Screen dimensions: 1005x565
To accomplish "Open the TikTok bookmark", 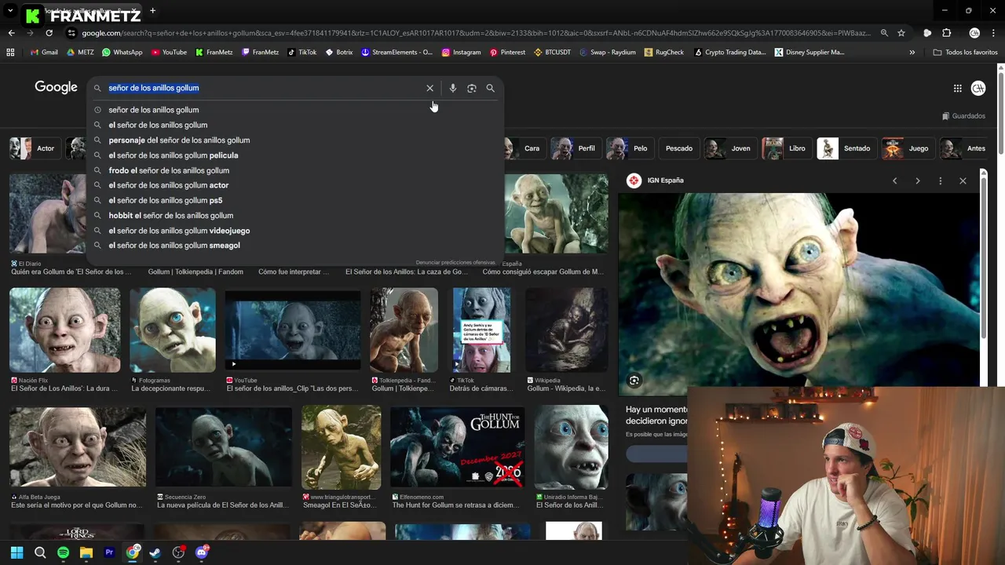I will pyautogui.click(x=301, y=53).
